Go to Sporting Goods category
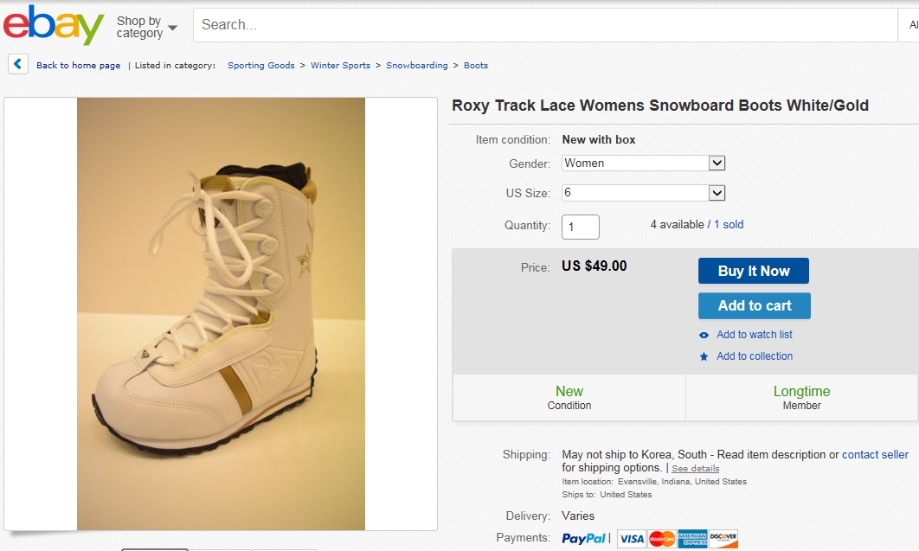The image size is (919, 551). click(x=261, y=66)
